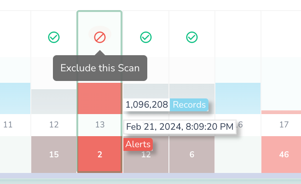Click the red records bar above day 13
This screenshot has height=184, width=301.
pyautogui.click(x=100, y=98)
